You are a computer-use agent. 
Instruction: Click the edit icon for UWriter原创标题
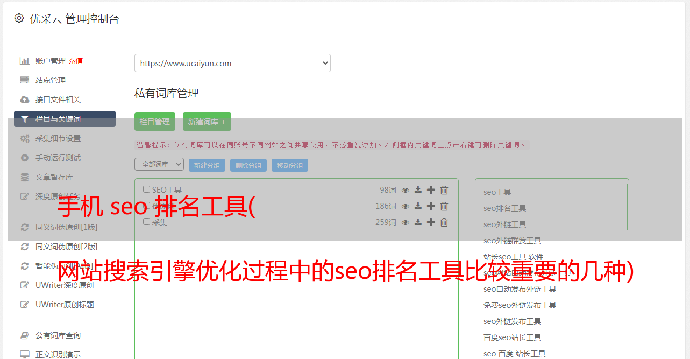[x=25, y=305]
